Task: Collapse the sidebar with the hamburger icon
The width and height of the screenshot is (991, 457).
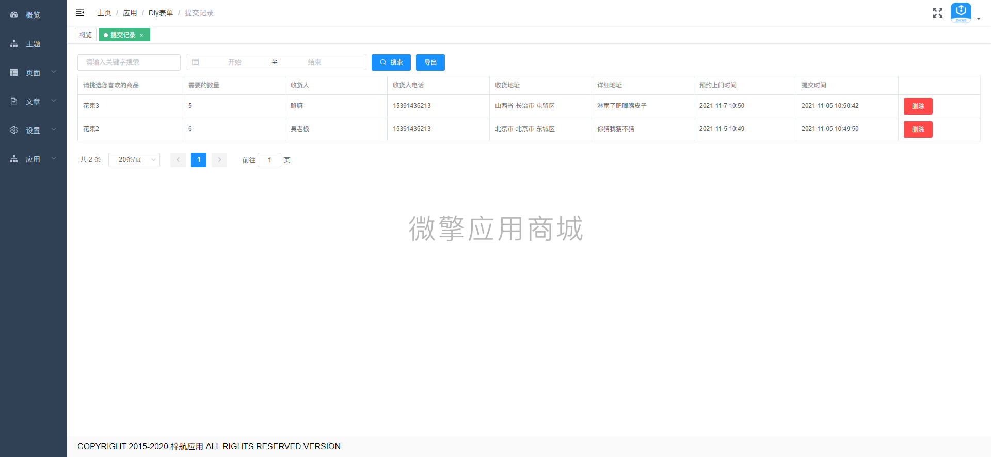Action: [80, 12]
